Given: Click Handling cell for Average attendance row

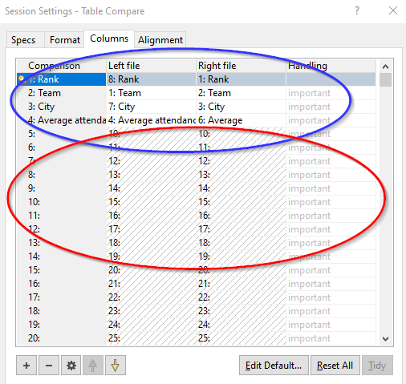Looking at the screenshot, I should [x=331, y=120].
